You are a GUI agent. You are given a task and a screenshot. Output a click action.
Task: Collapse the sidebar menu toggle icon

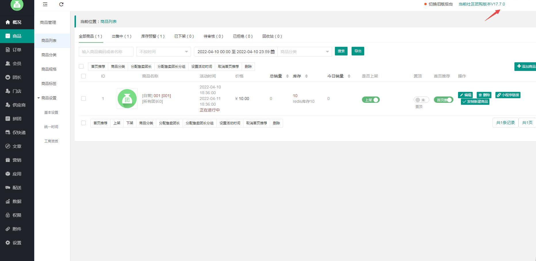tap(45, 4)
